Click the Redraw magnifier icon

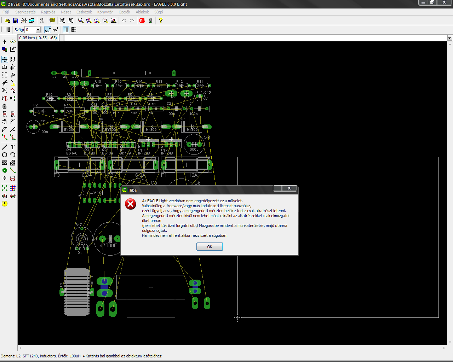click(x=105, y=21)
